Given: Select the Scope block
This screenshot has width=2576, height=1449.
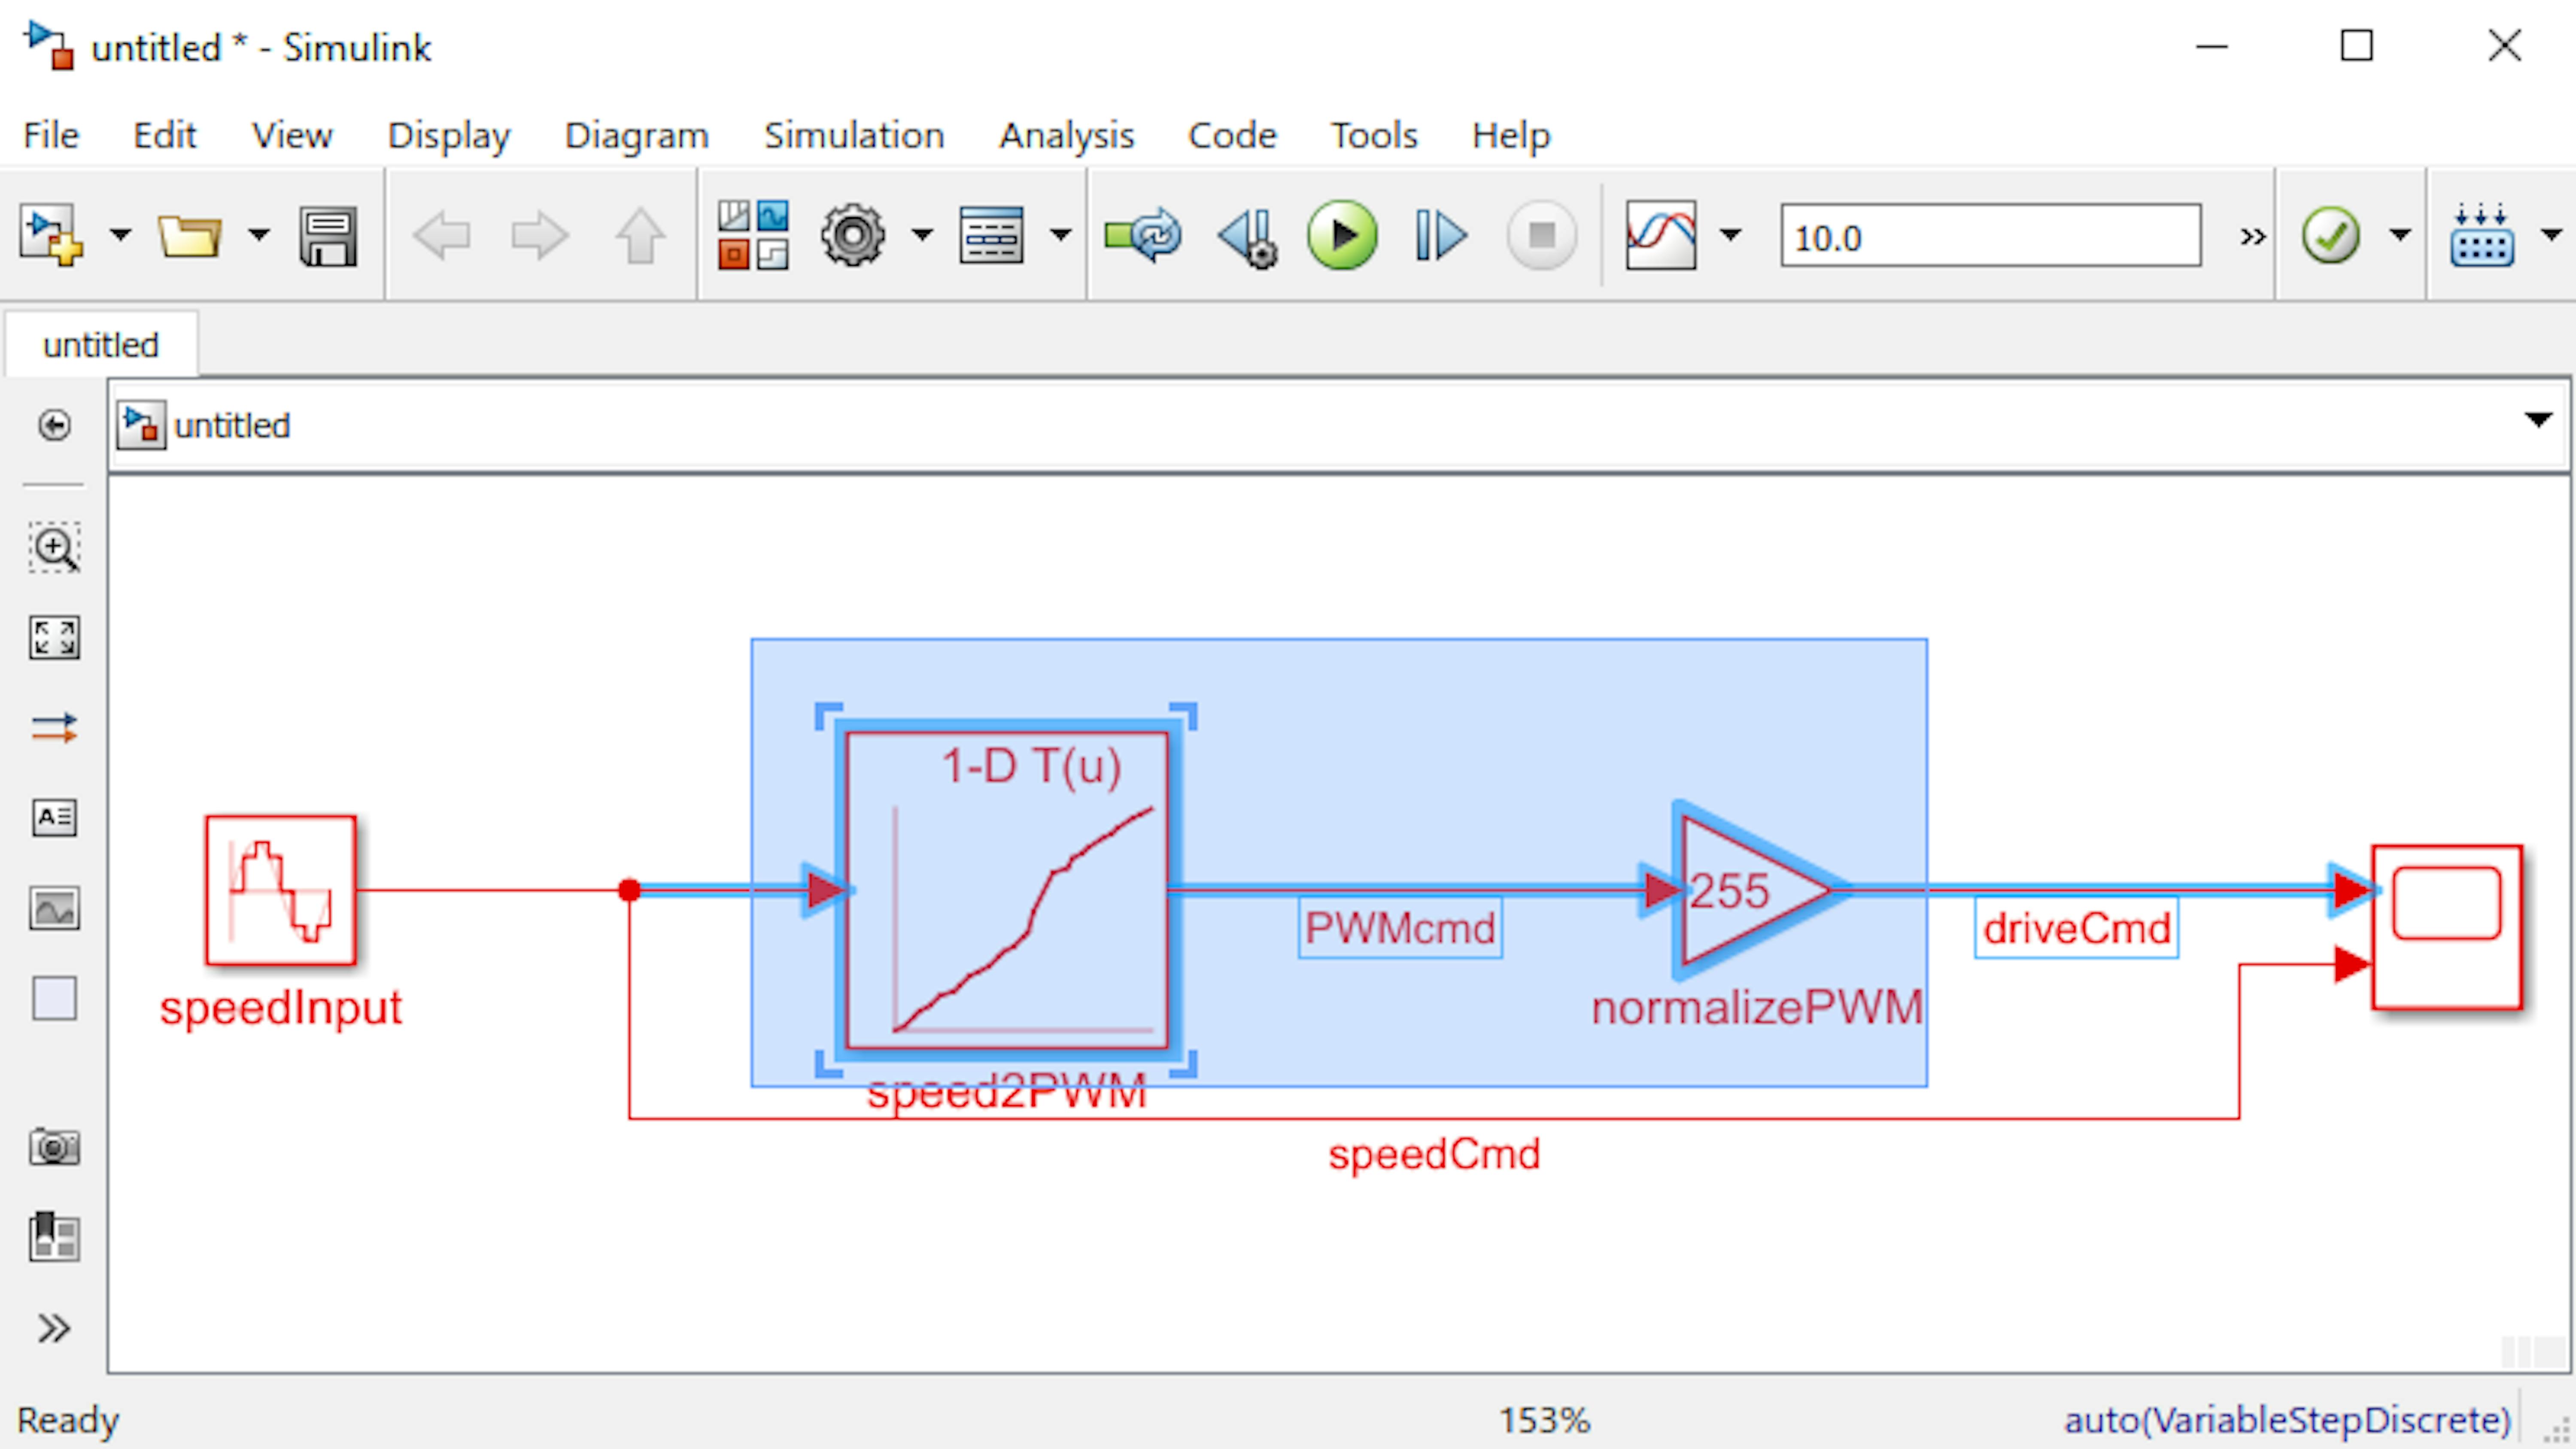Looking at the screenshot, I should coord(2447,927).
